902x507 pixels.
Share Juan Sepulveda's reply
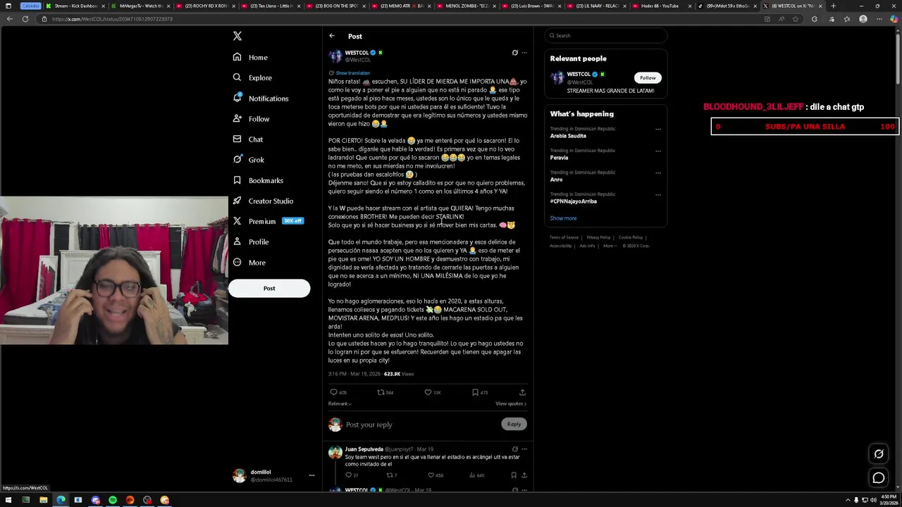click(x=524, y=475)
